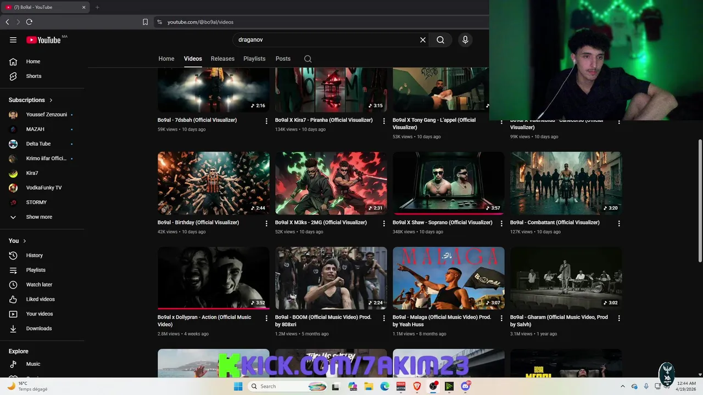Open more options for Malaga video

click(x=501, y=318)
